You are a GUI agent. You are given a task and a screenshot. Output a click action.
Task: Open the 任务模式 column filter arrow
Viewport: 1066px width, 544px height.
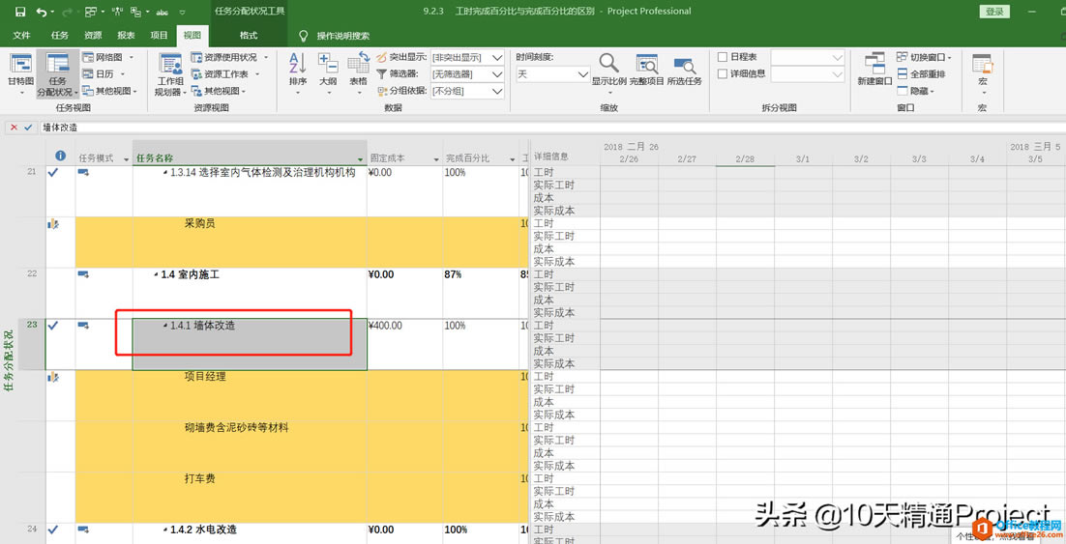126,158
